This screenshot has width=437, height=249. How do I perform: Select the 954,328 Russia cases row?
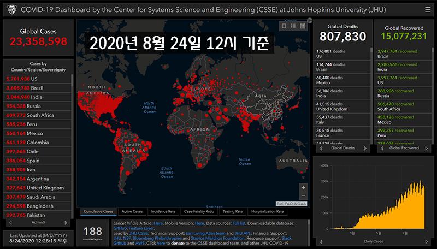point(37,106)
